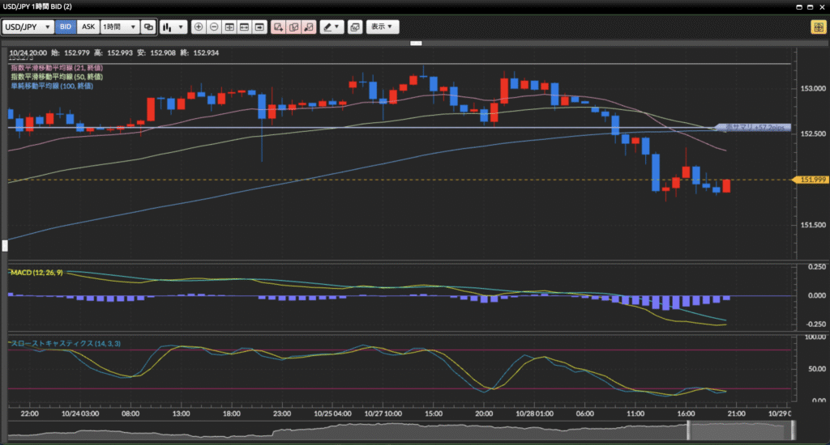Open the pencil drawing tools dropdown

[x=331, y=27]
